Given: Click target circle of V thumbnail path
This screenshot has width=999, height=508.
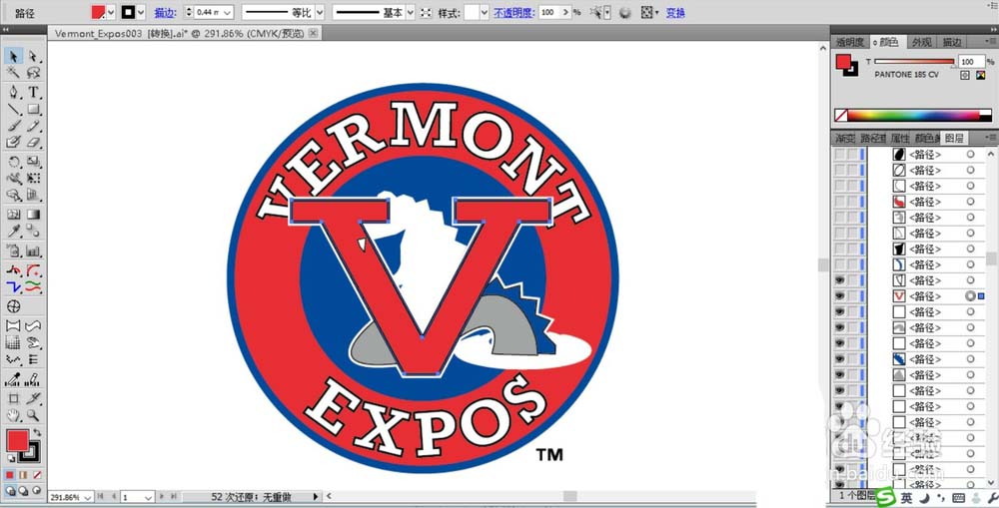Looking at the screenshot, I should pos(970,296).
